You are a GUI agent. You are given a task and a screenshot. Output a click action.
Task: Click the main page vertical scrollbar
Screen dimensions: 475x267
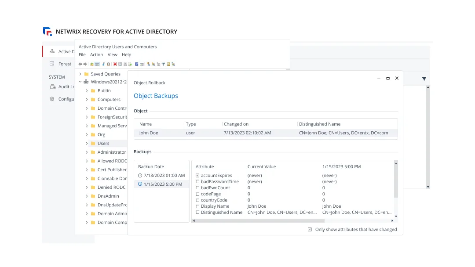coord(428,137)
